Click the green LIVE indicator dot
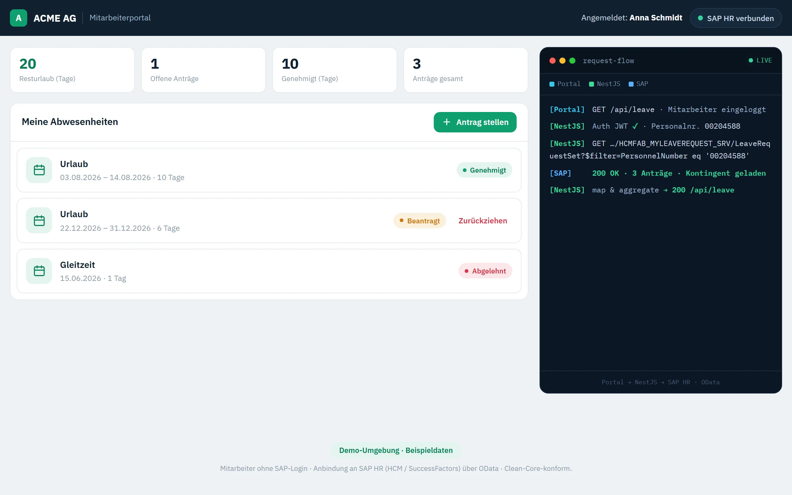The width and height of the screenshot is (792, 495). [751, 60]
